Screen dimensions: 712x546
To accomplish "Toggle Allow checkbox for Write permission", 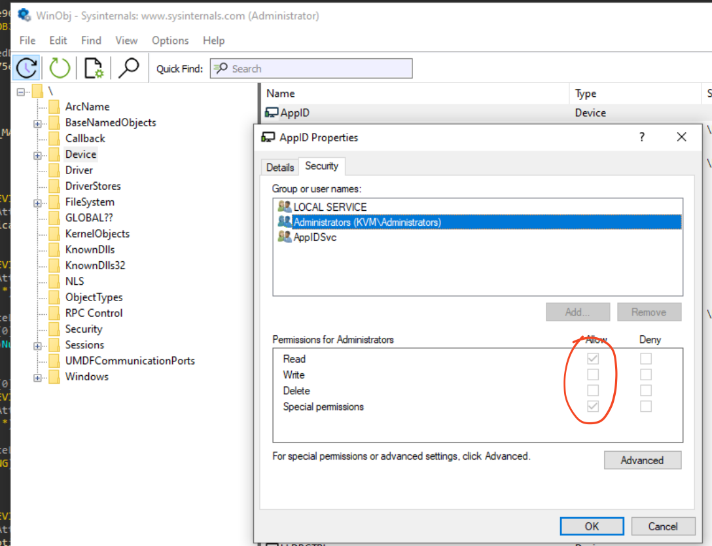I will [593, 374].
